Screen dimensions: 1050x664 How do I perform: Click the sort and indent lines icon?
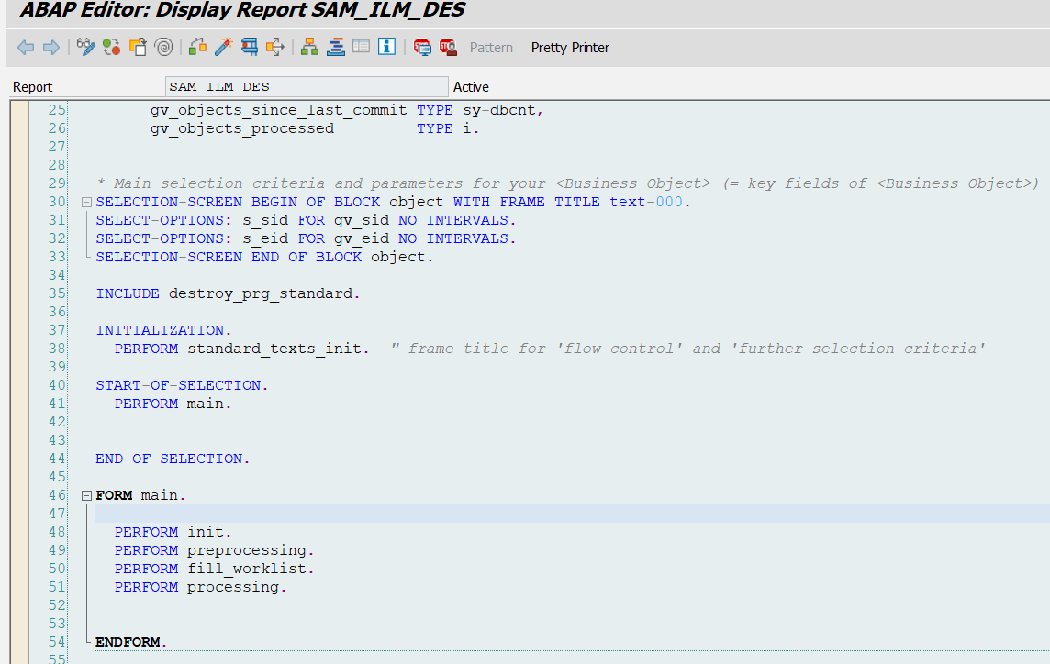tap(334, 47)
